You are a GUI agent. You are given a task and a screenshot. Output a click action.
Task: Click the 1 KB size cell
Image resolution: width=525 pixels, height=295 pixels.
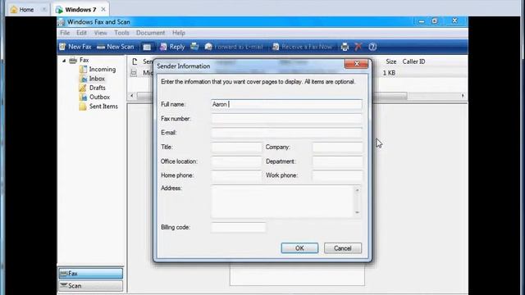389,73
